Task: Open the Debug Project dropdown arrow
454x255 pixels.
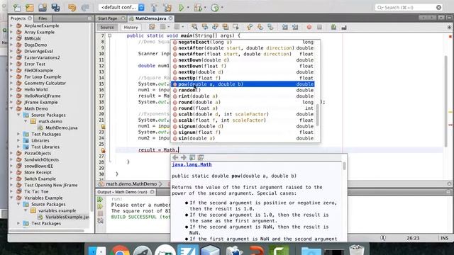Action: coord(205,8)
